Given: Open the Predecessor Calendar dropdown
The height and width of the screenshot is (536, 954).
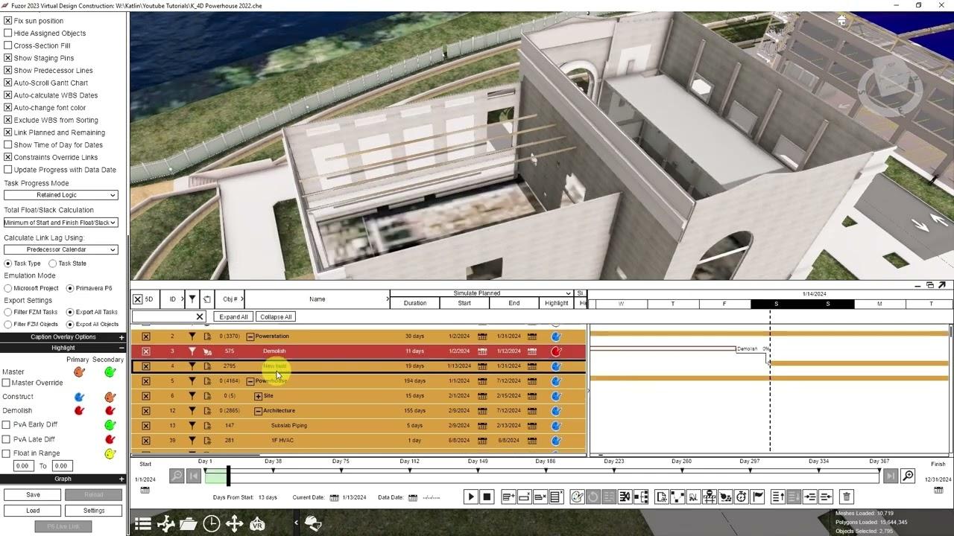Looking at the screenshot, I should (61, 249).
